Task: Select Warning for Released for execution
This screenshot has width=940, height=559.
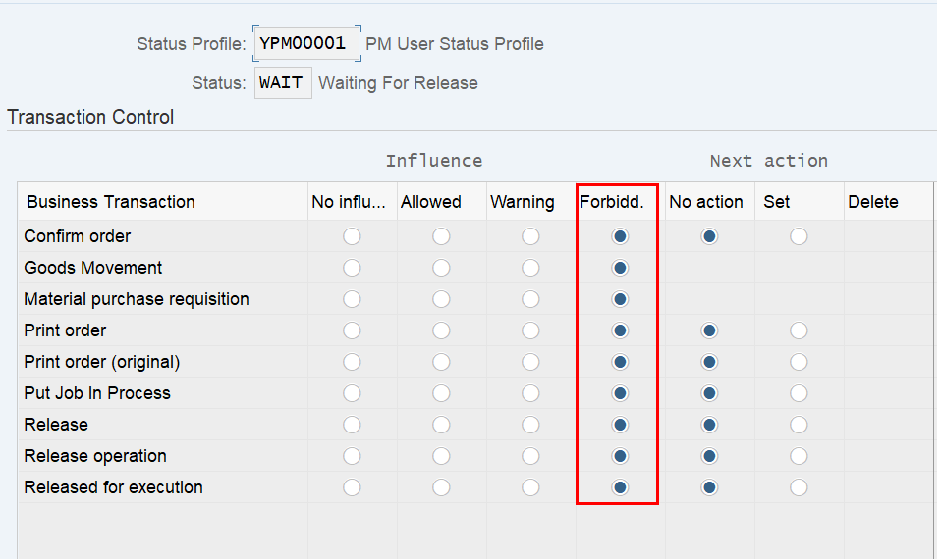Action: click(x=530, y=487)
